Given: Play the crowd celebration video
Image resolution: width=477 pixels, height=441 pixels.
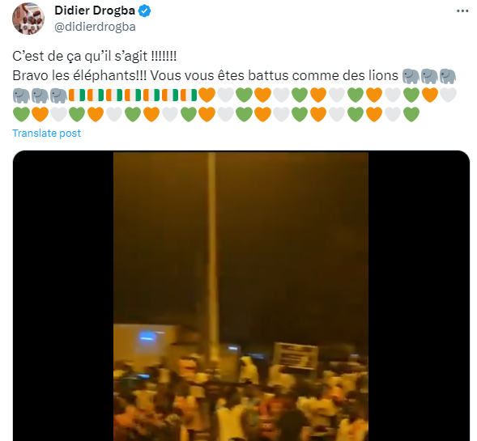Looking at the screenshot, I should (241, 296).
